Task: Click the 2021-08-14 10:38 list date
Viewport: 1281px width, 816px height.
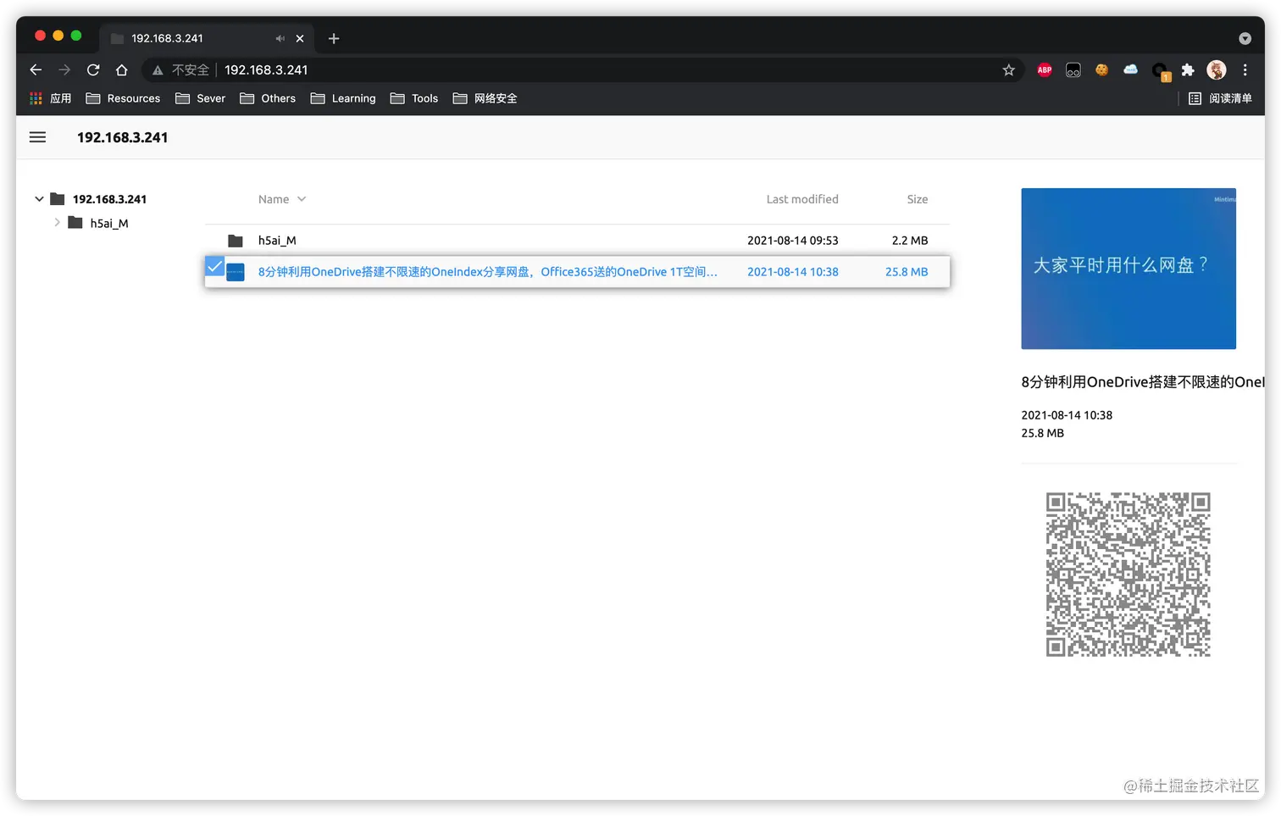Action: coord(793,272)
